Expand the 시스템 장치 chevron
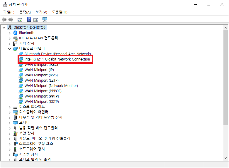 (9, 155)
